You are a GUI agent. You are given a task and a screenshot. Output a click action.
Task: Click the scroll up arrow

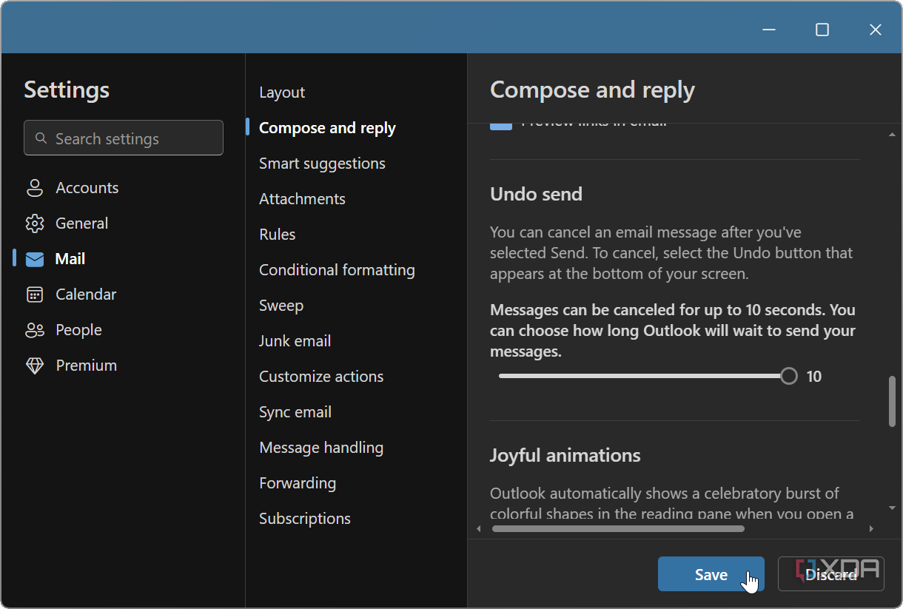892,135
